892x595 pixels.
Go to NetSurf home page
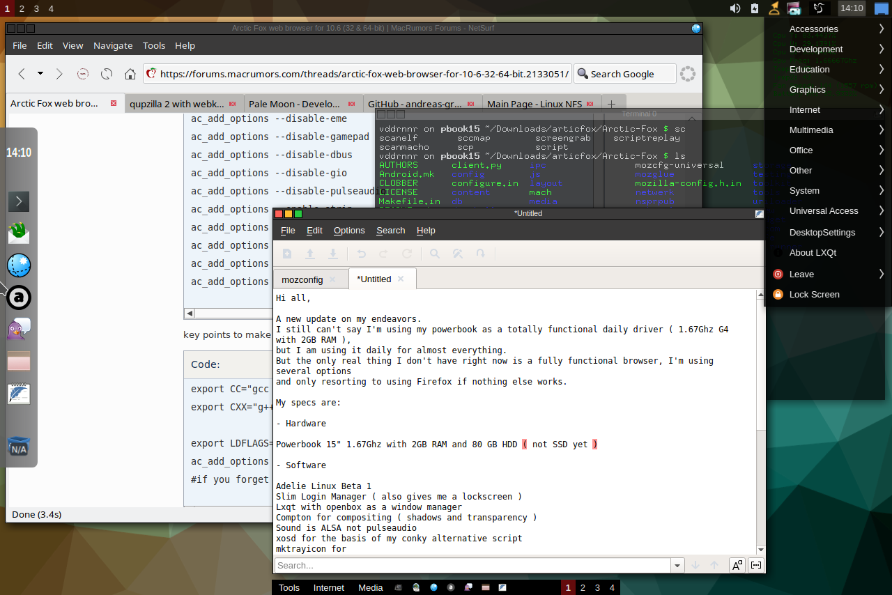(x=130, y=74)
